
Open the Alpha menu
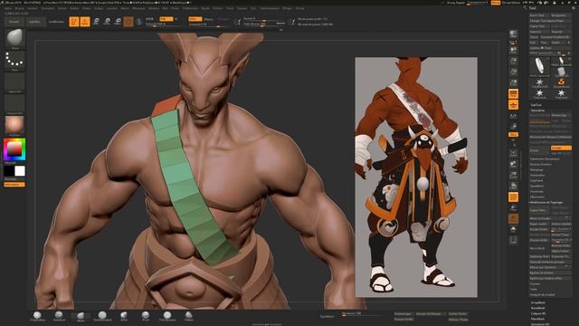(x=7, y=8)
